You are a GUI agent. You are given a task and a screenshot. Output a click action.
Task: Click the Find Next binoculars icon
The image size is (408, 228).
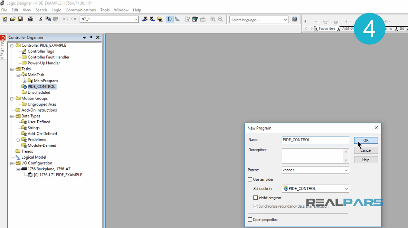[152, 19]
